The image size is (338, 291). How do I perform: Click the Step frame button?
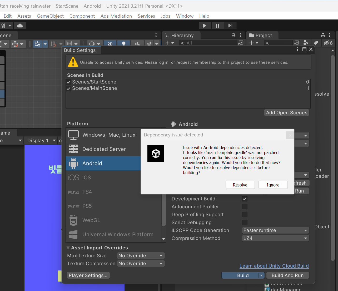(230, 26)
